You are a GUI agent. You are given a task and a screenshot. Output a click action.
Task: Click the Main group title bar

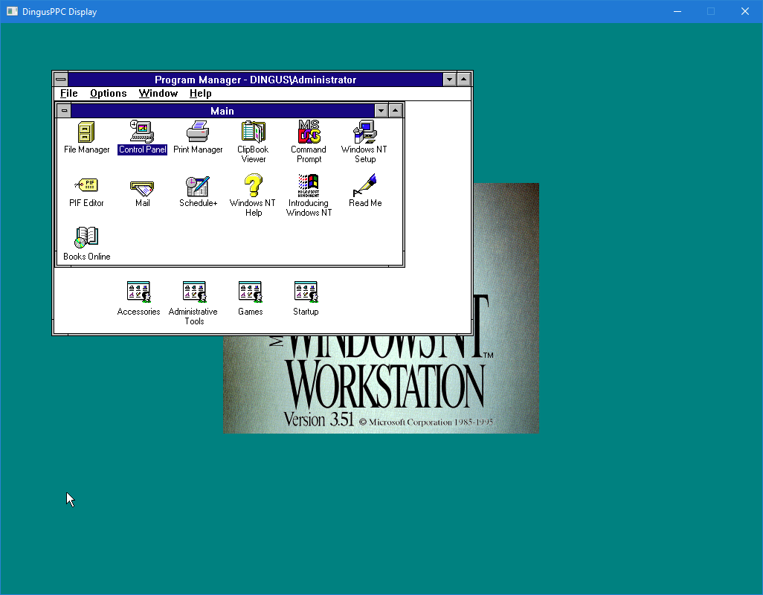[x=222, y=111]
